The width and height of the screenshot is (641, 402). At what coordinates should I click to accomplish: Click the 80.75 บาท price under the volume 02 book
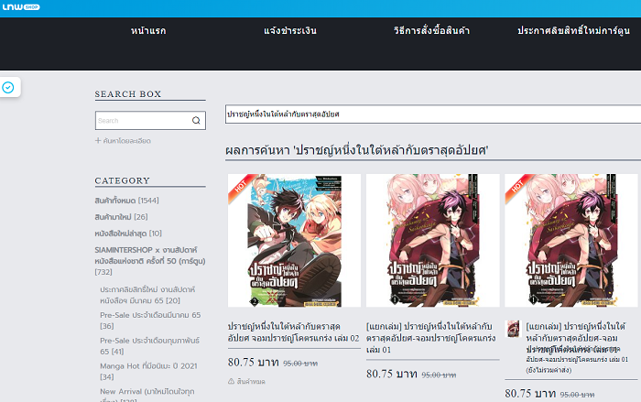tap(254, 363)
